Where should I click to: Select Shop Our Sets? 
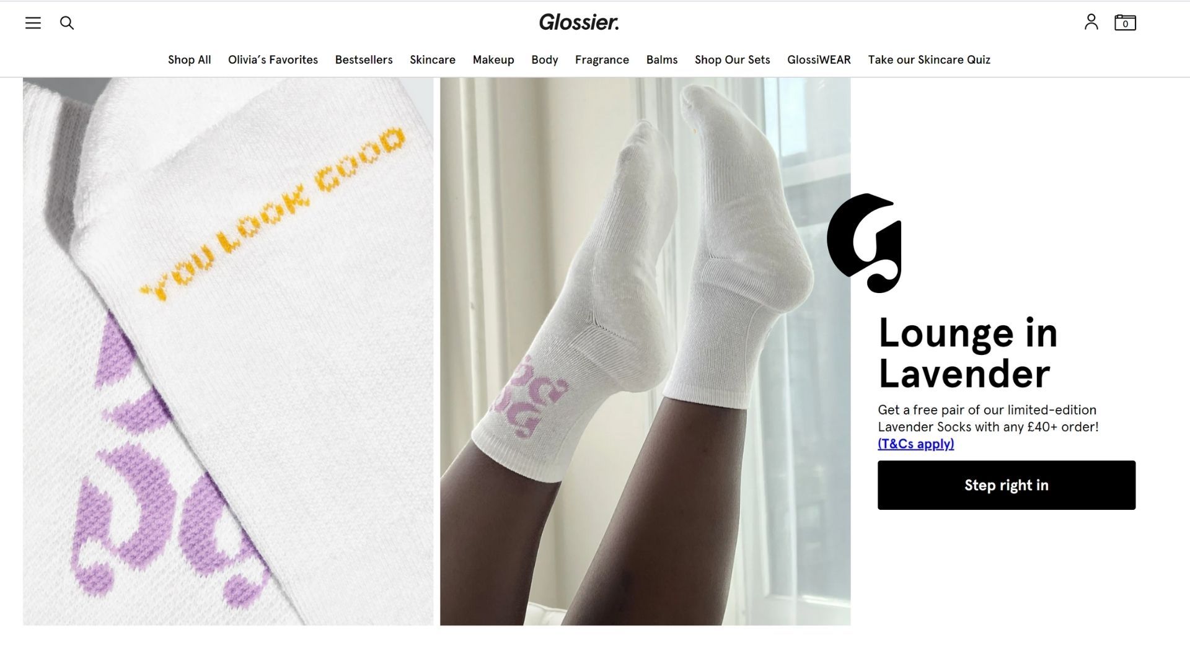(733, 60)
